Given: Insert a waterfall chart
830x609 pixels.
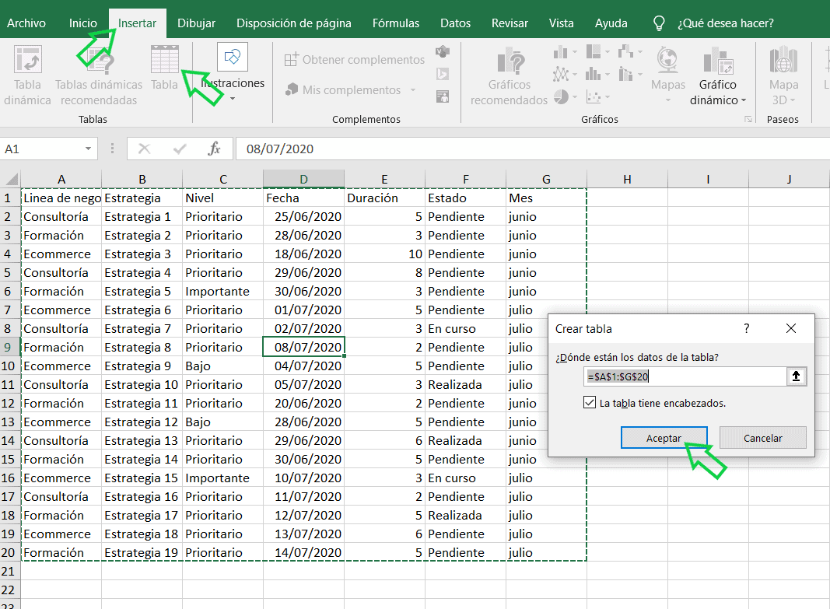Looking at the screenshot, I should (x=630, y=52).
